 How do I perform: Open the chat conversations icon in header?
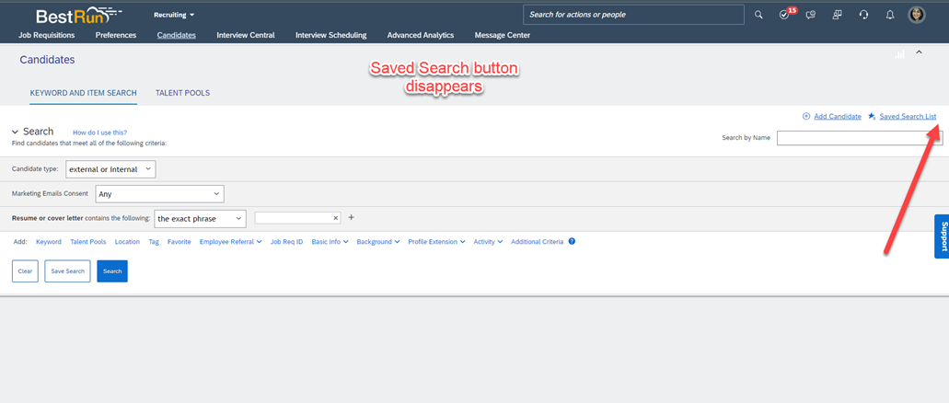(x=811, y=15)
